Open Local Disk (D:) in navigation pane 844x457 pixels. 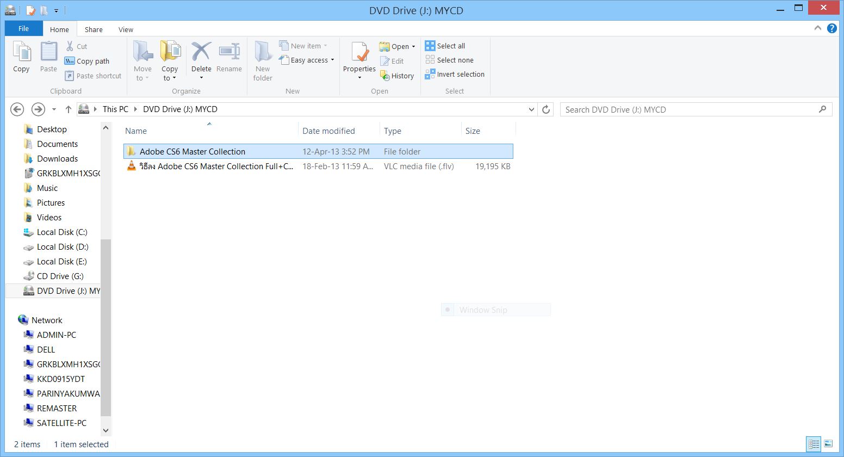pos(62,246)
